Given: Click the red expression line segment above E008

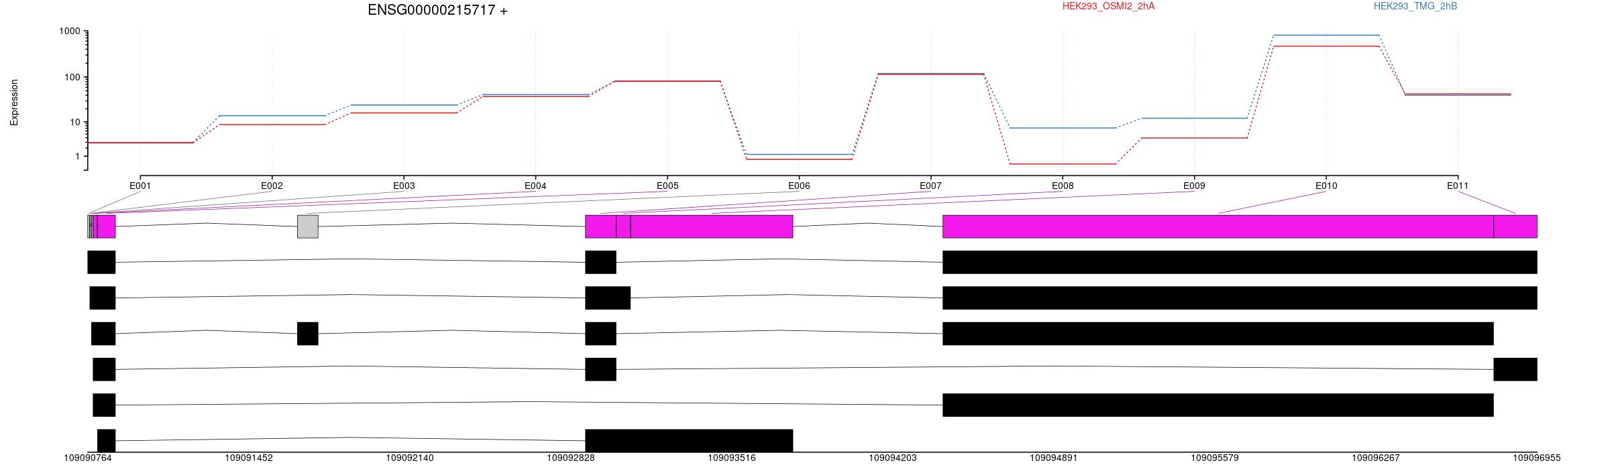Looking at the screenshot, I should coord(1063,163).
